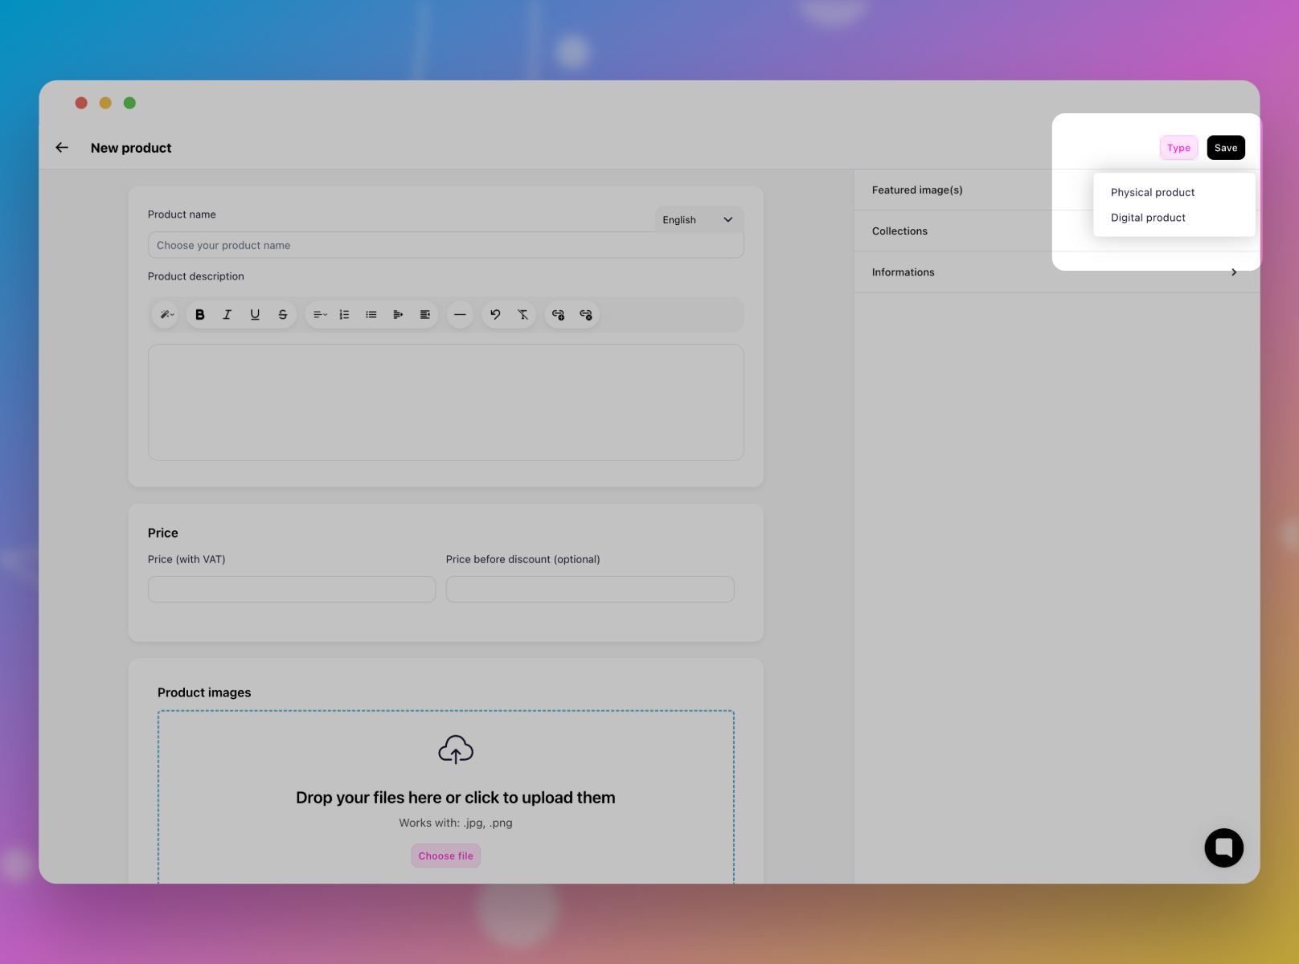
Task: Undo the last edit in description
Action: tap(495, 315)
